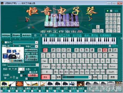This screenshot has width=123, height=93.
Task: Pick the orange guitar instrument thumbnail
Action: 19,84
